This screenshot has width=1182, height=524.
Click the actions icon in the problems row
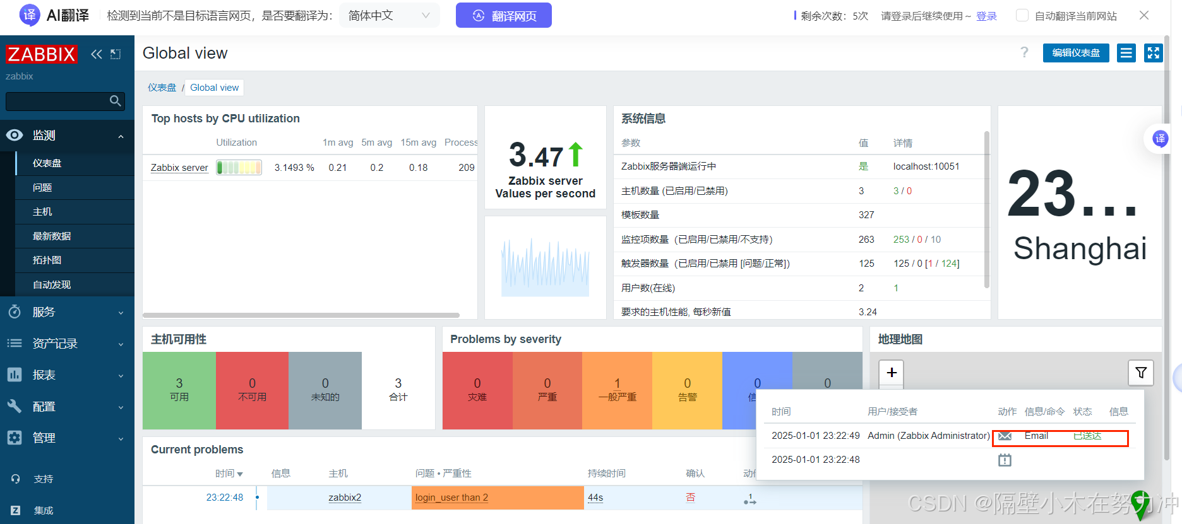click(749, 499)
